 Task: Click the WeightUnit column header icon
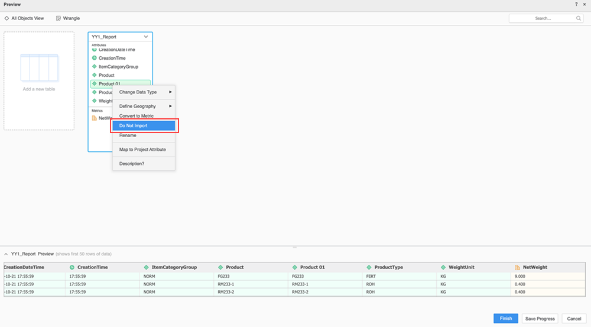coord(443,267)
